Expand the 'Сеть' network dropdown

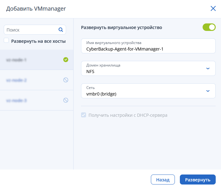[x=148, y=91]
